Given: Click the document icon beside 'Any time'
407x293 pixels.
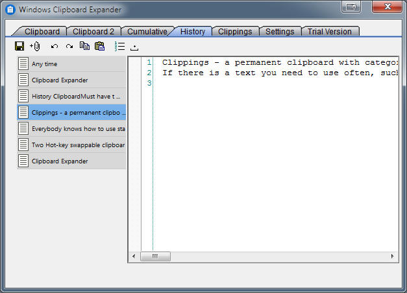Looking at the screenshot, I should point(23,64).
